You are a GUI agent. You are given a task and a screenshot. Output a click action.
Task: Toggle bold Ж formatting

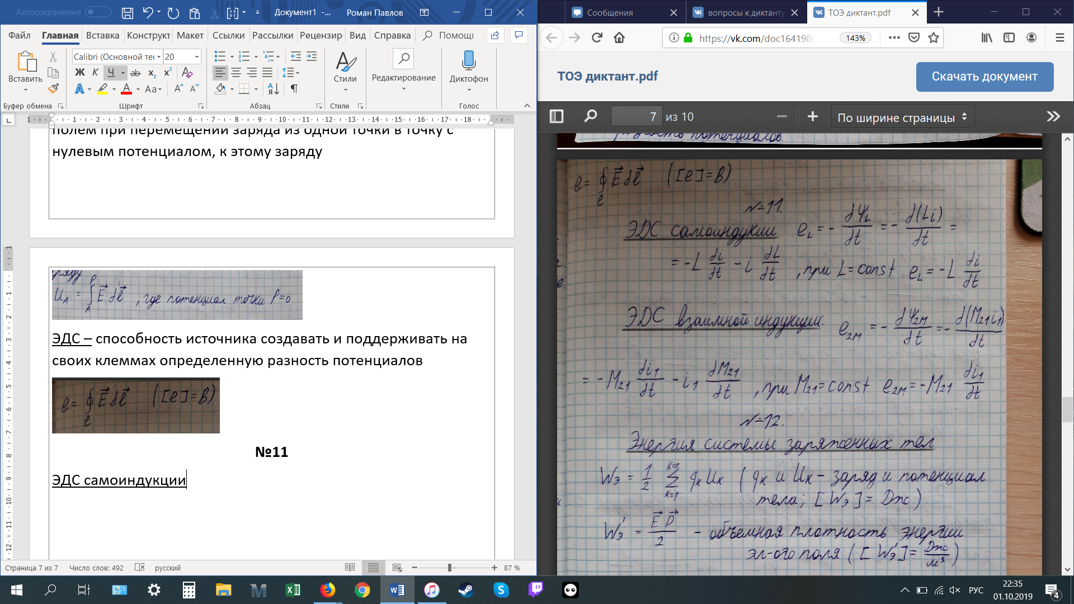[x=80, y=73]
